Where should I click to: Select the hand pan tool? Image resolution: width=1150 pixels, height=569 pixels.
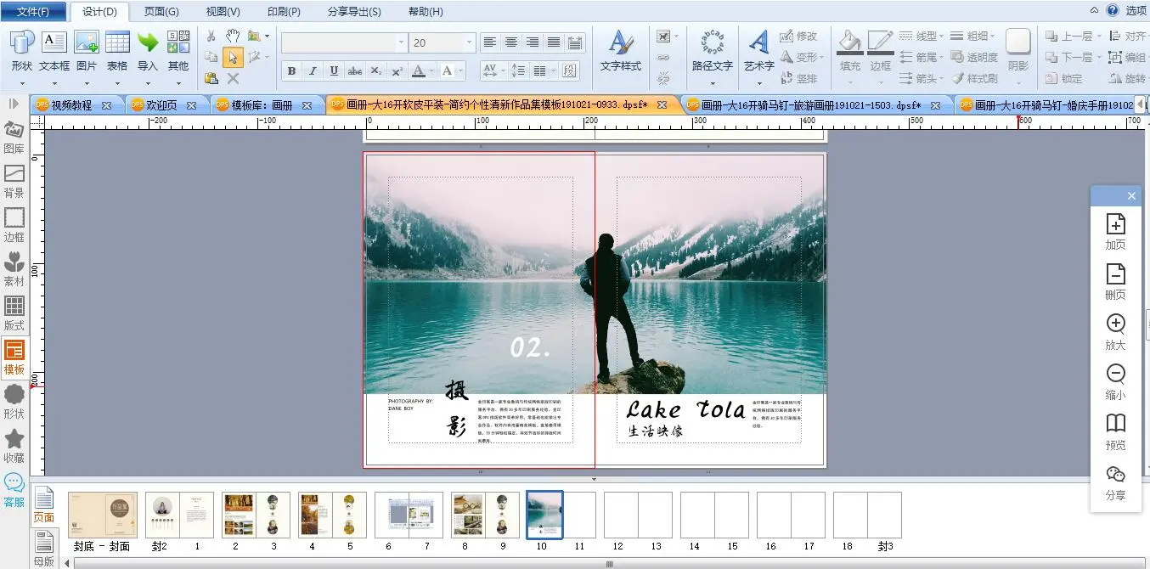pyautogui.click(x=233, y=36)
